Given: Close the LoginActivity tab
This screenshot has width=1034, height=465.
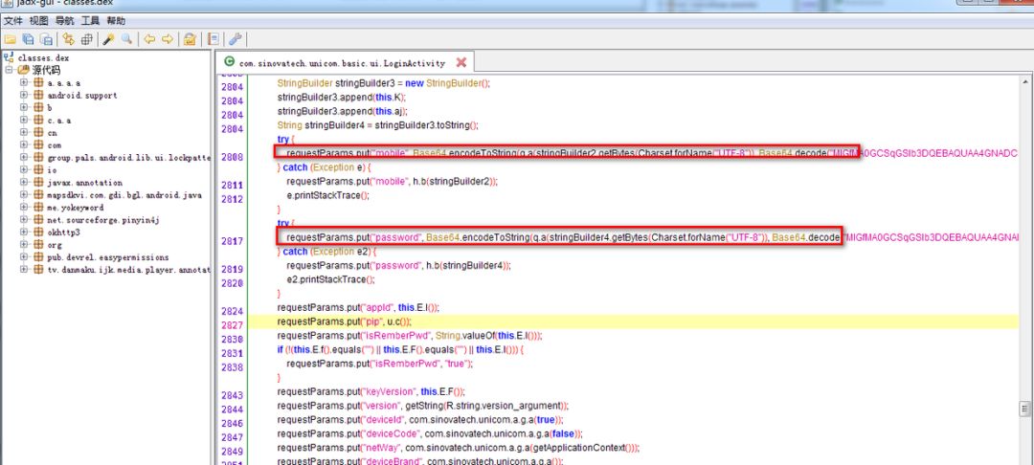Looking at the screenshot, I should (x=461, y=62).
